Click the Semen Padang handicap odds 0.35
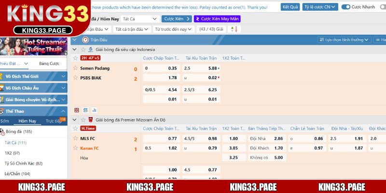This screenshot has height=193, width=386. point(162,68)
